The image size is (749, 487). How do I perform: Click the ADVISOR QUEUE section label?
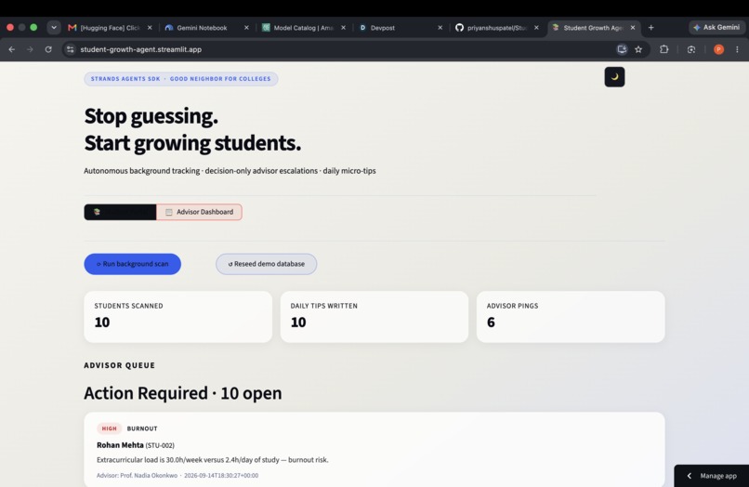[x=120, y=365]
